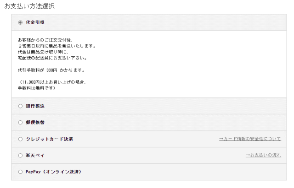This screenshot has width=294, height=188.
Task: Select the クレジットカード決済 radio button
Action: (20, 139)
